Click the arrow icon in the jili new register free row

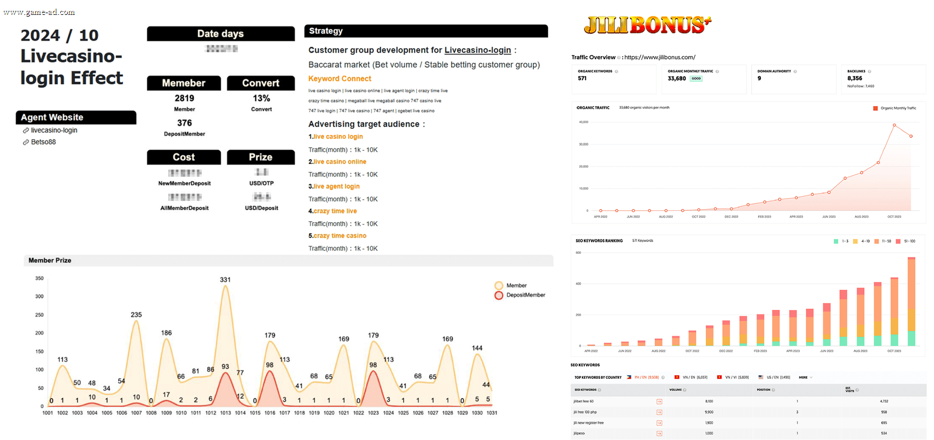click(x=659, y=423)
